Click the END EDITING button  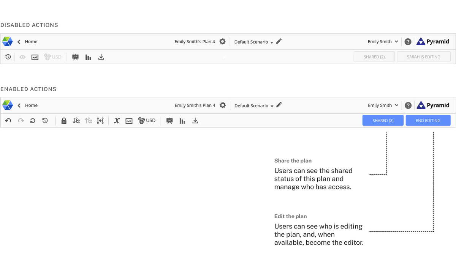tap(428, 120)
